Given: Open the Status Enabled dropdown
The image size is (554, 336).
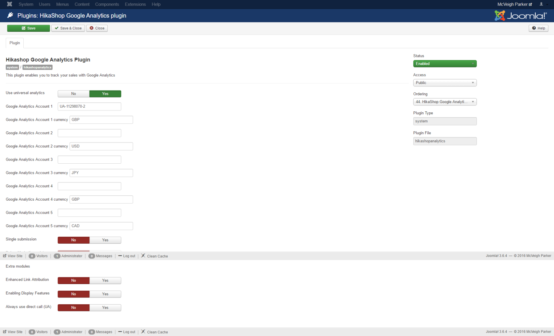Looking at the screenshot, I should pos(445,64).
